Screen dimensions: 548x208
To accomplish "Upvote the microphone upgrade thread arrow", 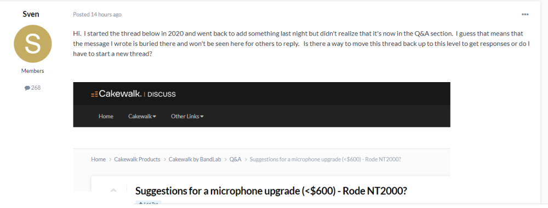I will tap(113, 190).
